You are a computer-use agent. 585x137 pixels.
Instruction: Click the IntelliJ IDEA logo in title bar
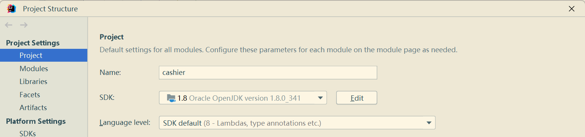point(11,8)
